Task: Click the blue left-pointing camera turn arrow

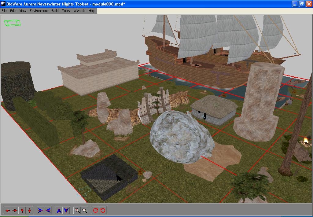Action: point(48,210)
